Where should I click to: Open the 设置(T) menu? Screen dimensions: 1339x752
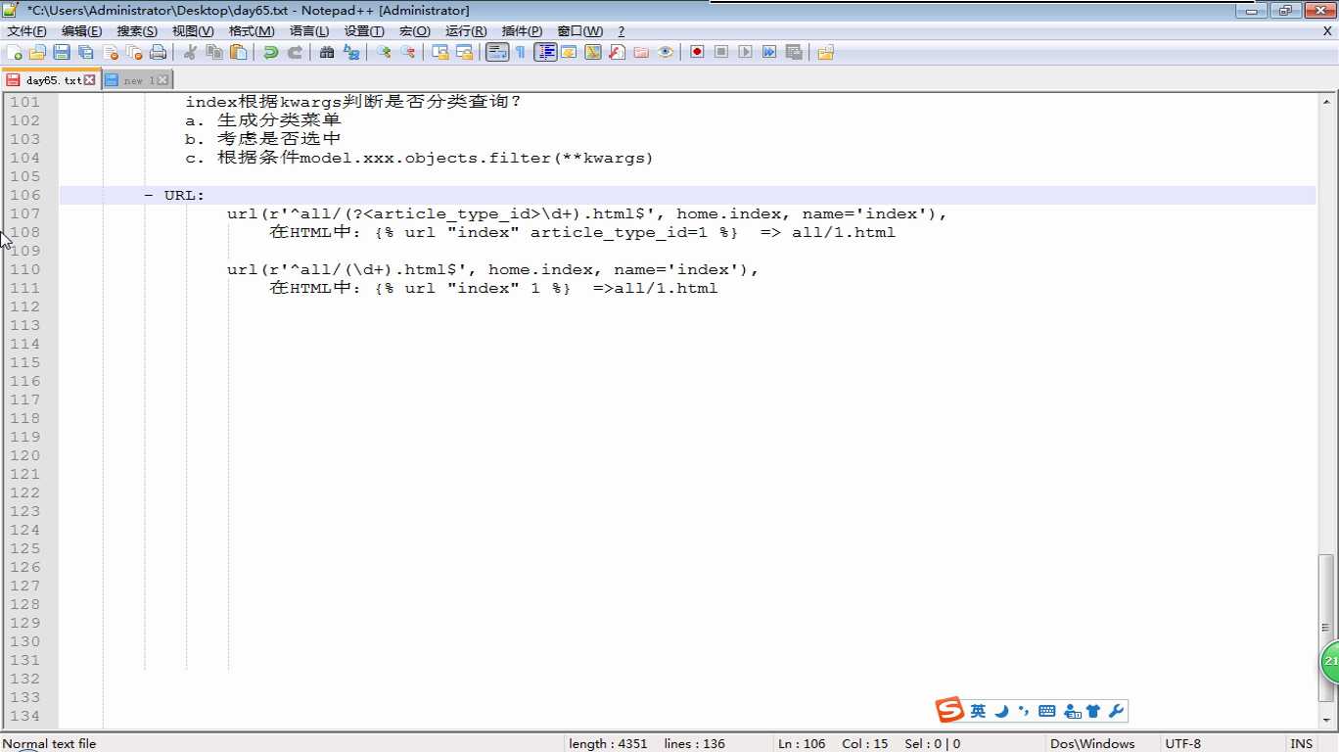click(x=364, y=31)
